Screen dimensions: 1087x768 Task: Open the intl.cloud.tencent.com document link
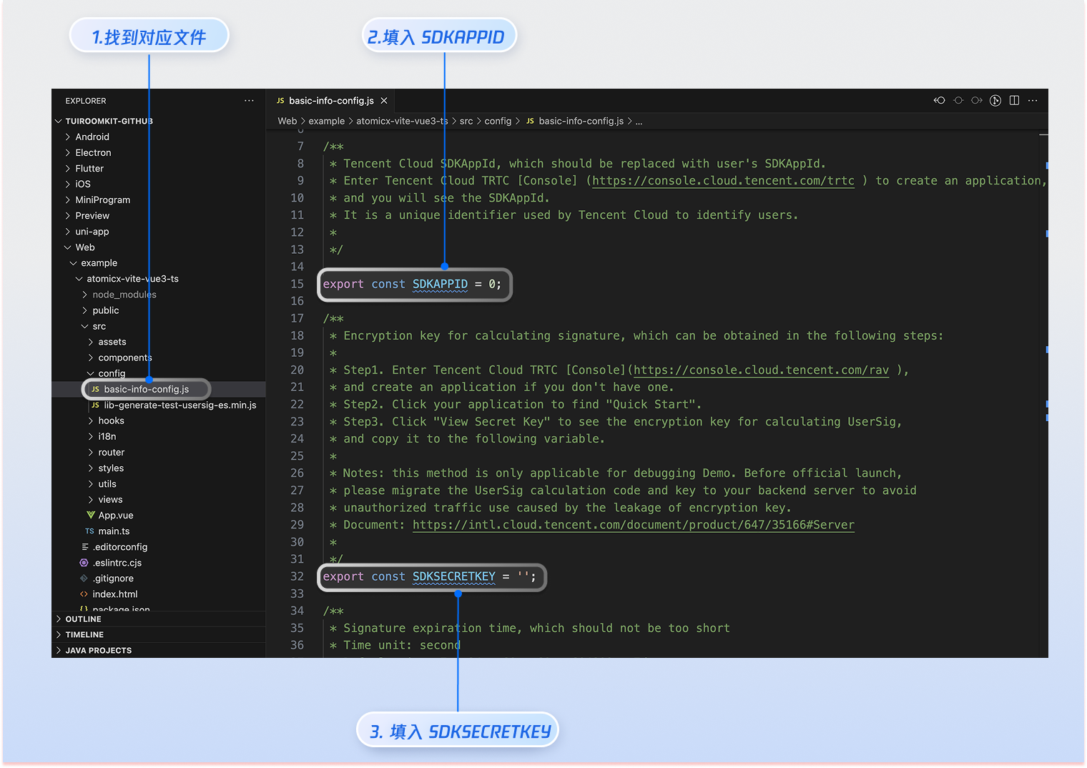(x=633, y=525)
